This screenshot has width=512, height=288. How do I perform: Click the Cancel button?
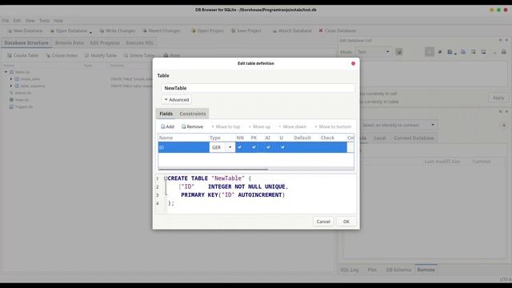tap(323, 222)
